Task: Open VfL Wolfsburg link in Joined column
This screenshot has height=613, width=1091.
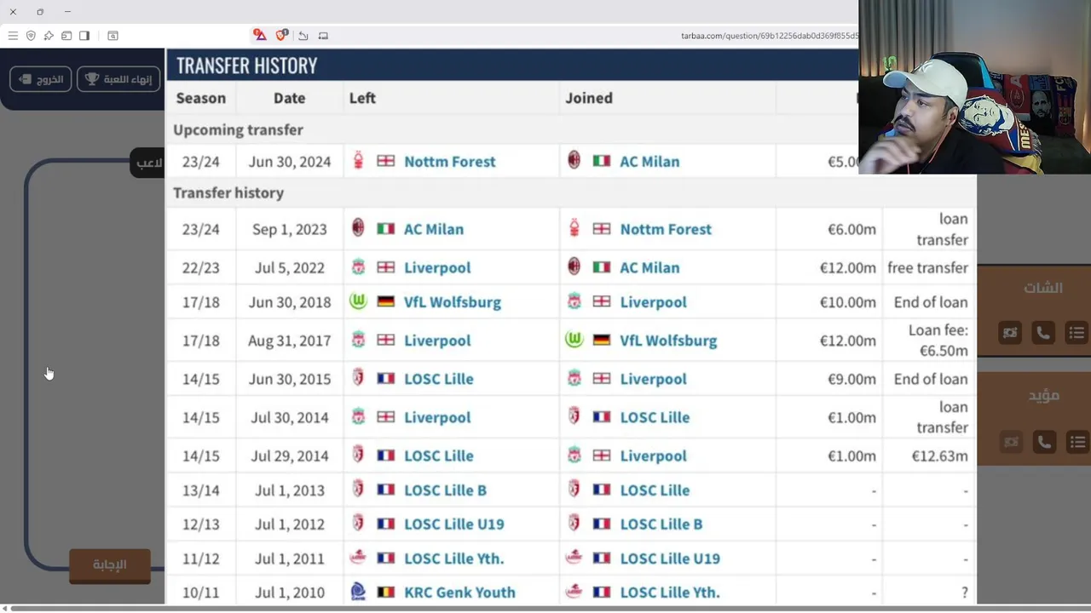Action: point(668,341)
